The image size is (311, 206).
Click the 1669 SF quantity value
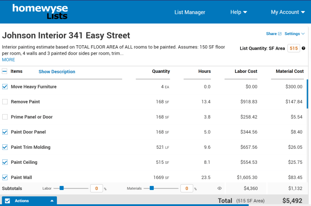tap(161, 178)
